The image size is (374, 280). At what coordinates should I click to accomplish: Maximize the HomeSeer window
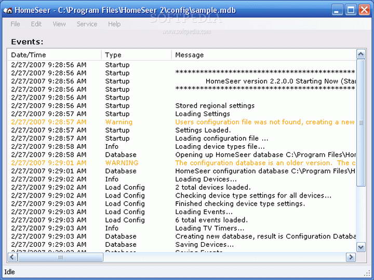(x=351, y=10)
